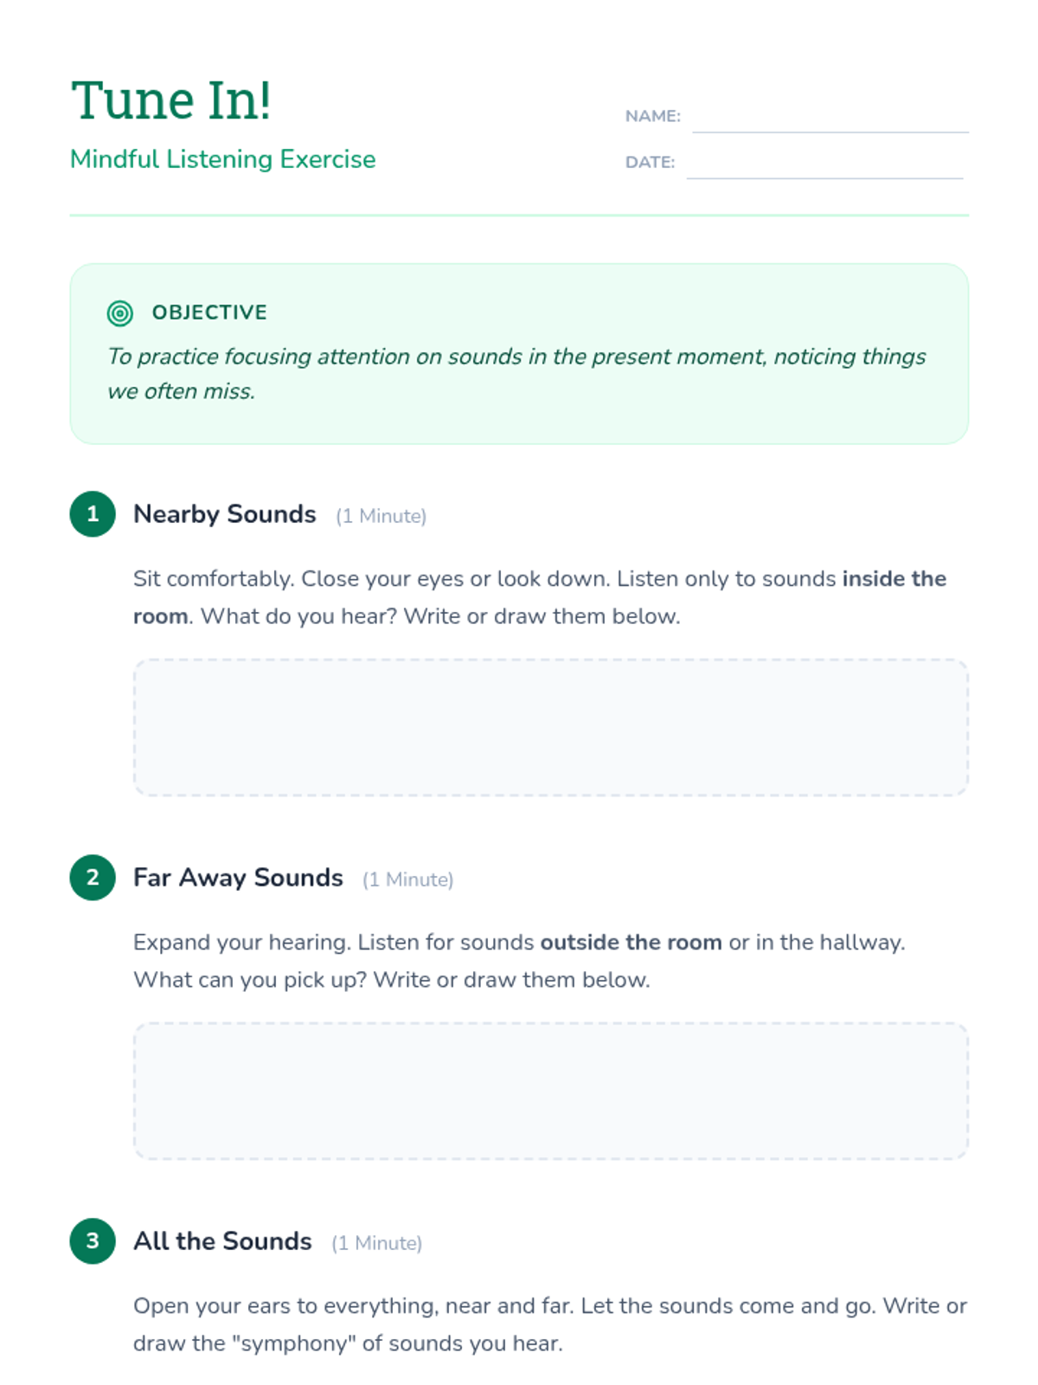
Task: Click the bold 'outside the room' phrase
Action: coord(631,942)
